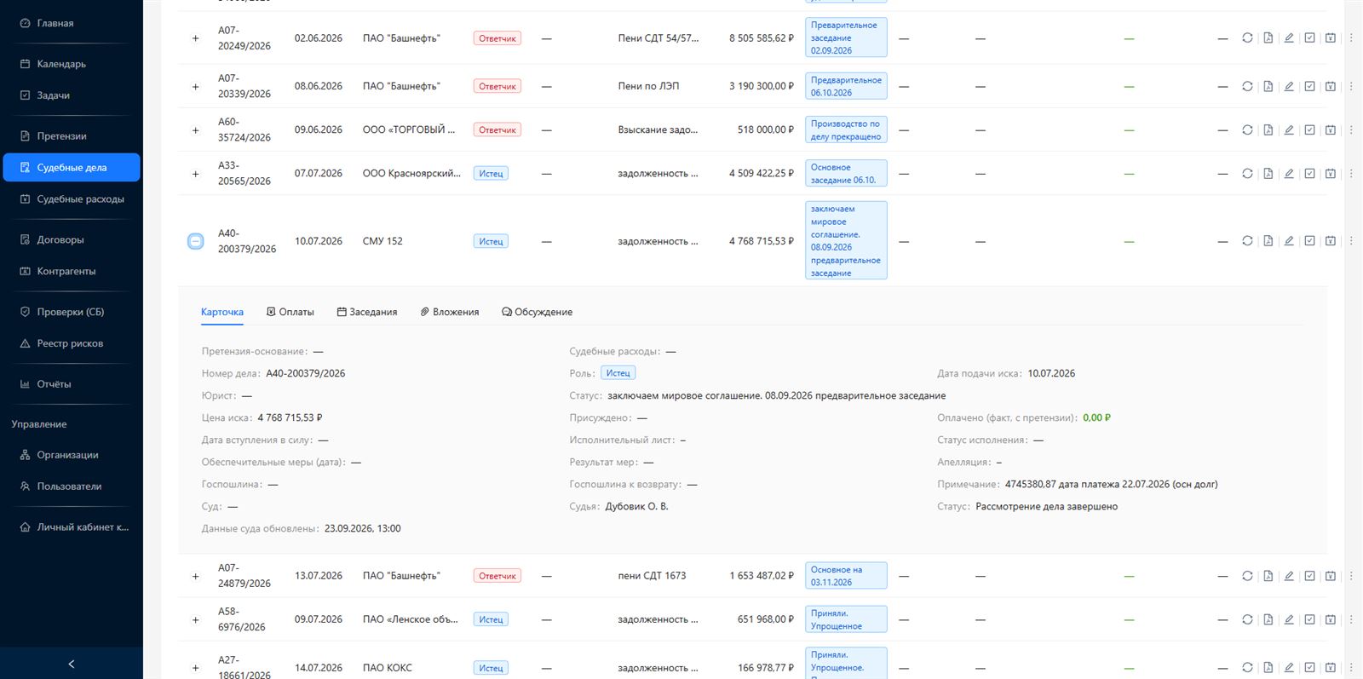Open Личный кабинет sidebar item
Image resolution: width=1363 pixels, height=679 pixels.
tap(72, 527)
